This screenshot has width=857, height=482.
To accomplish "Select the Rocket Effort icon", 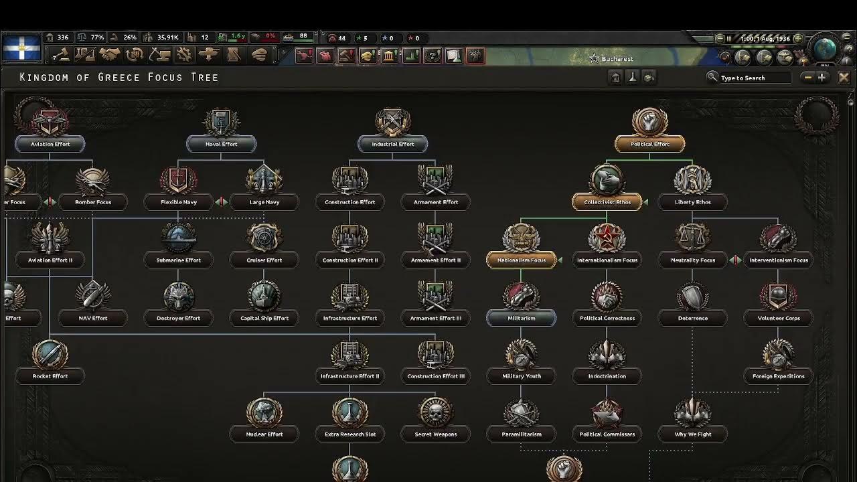I will tap(50, 353).
